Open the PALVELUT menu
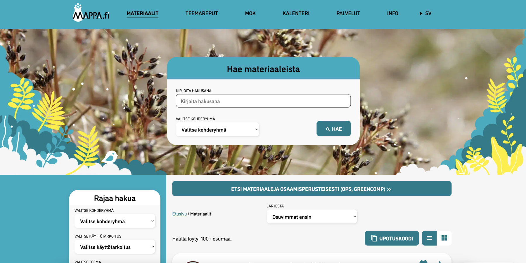This screenshot has width=526, height=263. pos(348,13)
